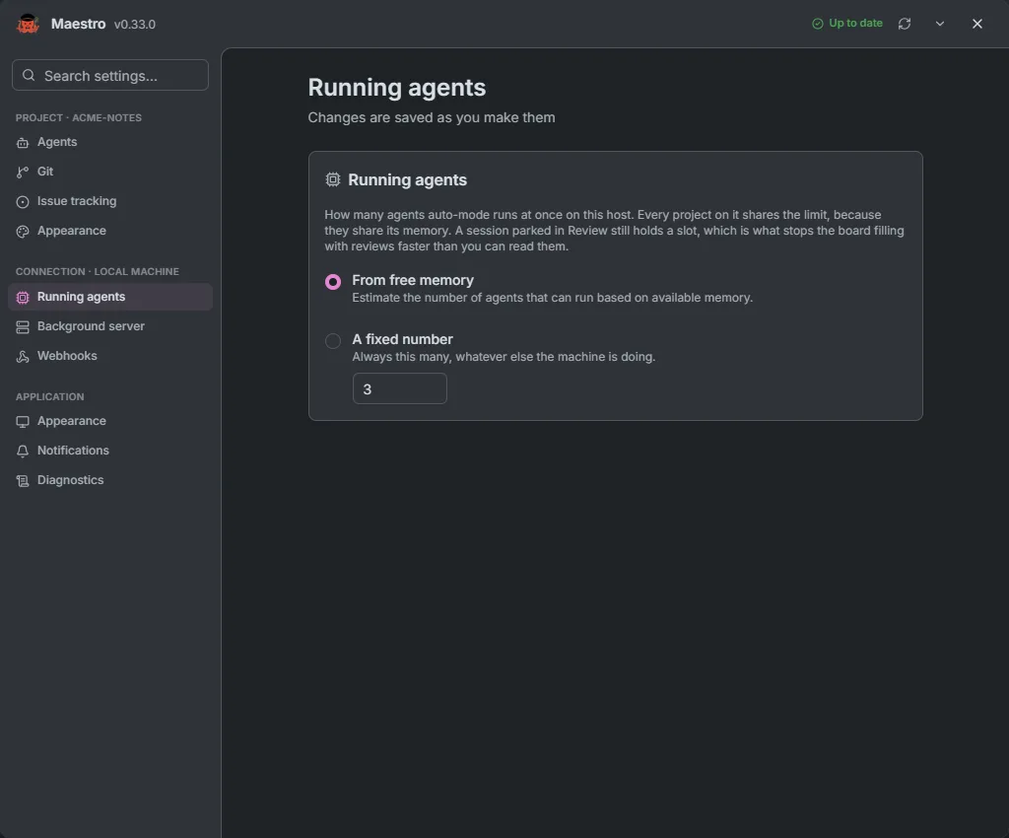Go to Issue tracking settings

pos(110,201)
